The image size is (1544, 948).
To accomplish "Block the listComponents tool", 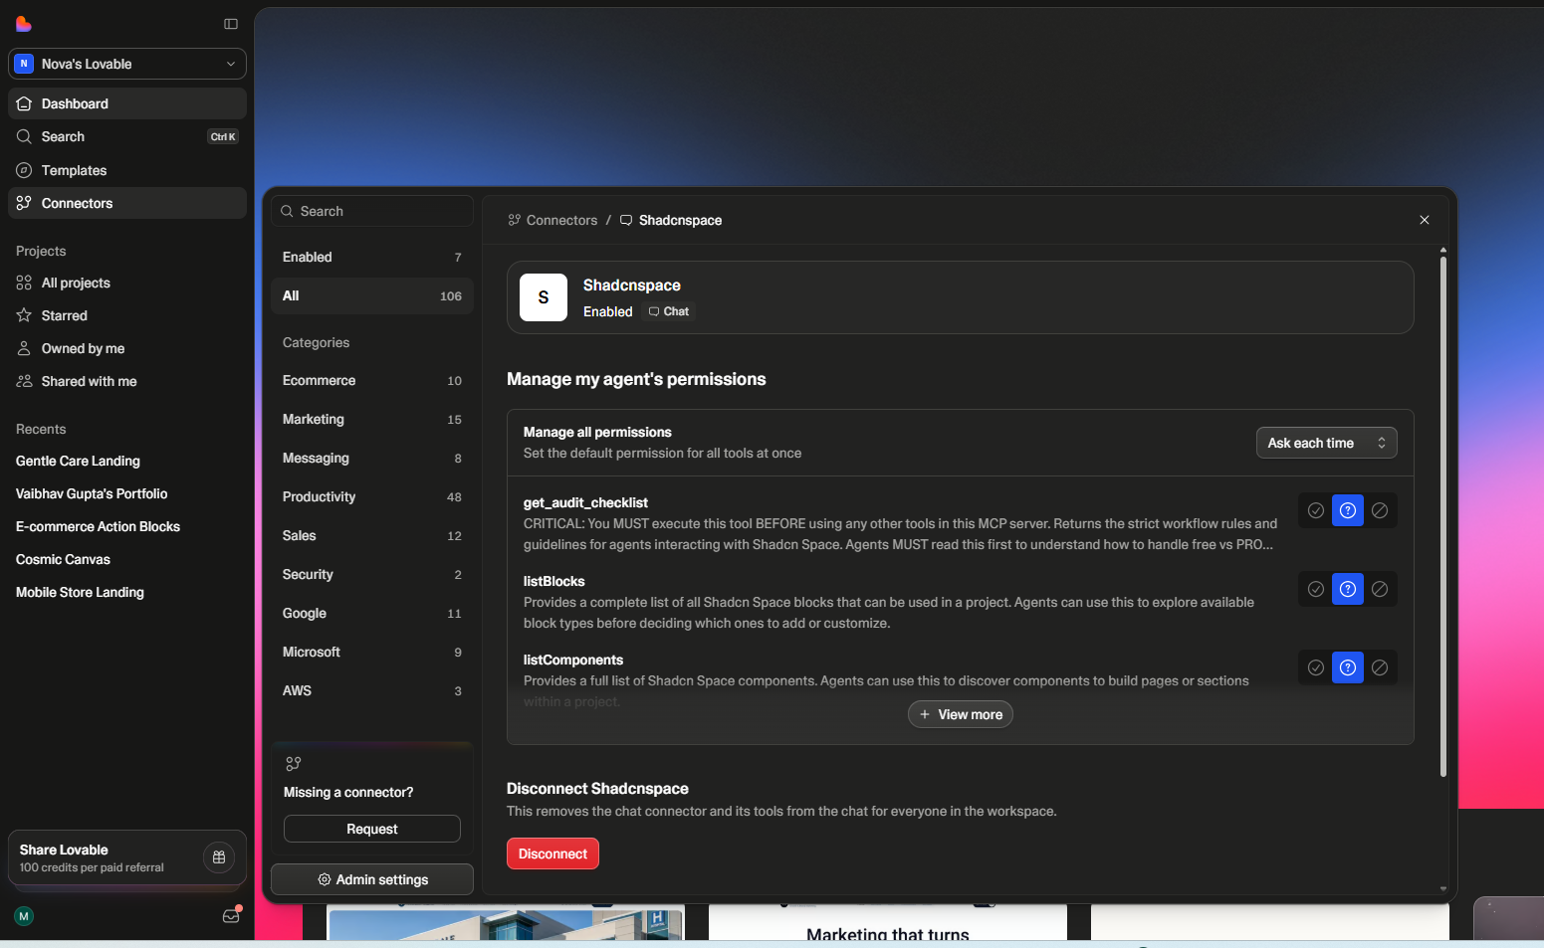I will tap(1380, 667).
